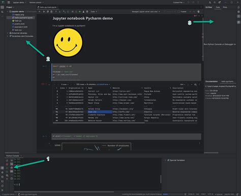Select the Finland country cell
Screen dimensions: 241x196
click(x=147, y=94)
